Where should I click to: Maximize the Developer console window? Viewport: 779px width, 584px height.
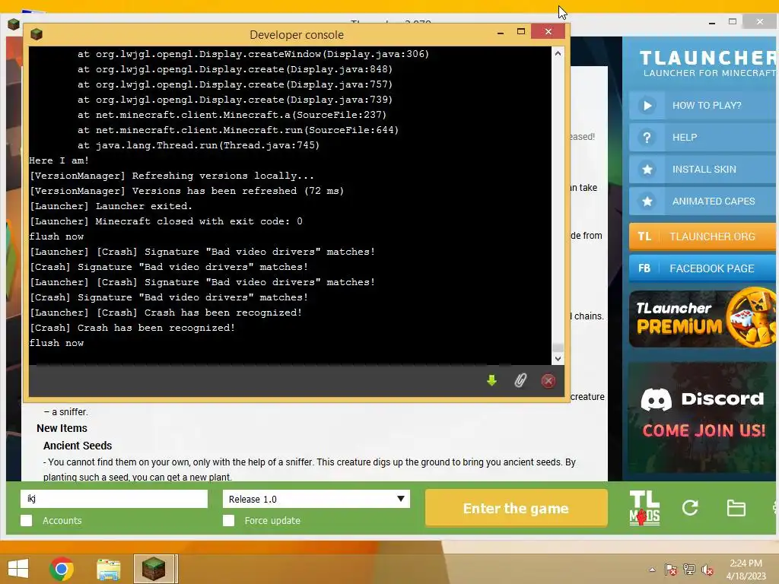pyautogui.click(x=520, y=32)
